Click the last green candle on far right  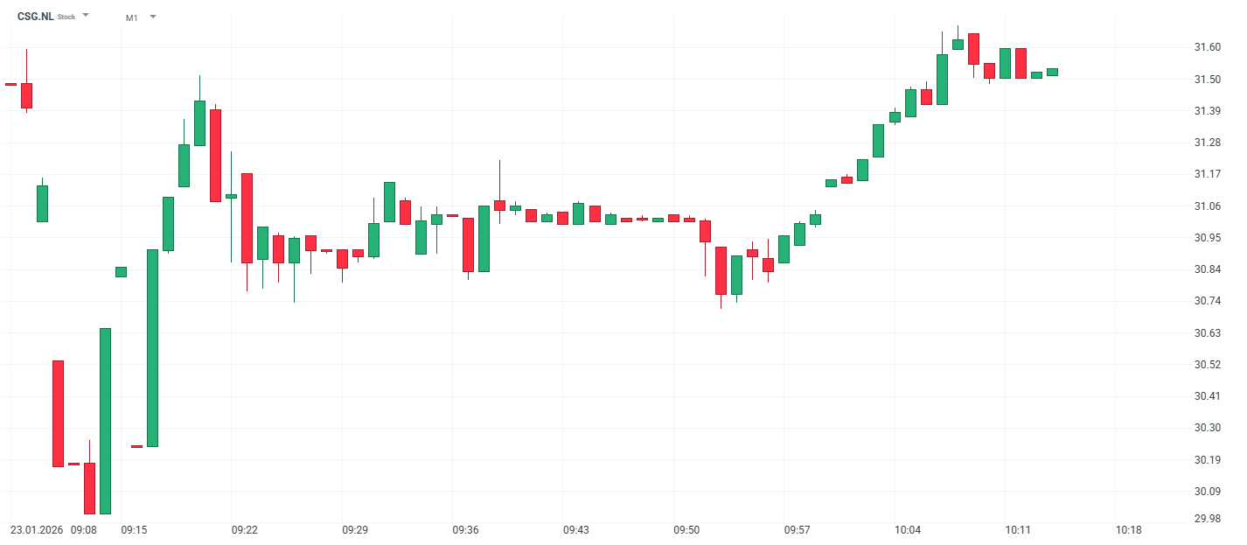point(1052,72)
